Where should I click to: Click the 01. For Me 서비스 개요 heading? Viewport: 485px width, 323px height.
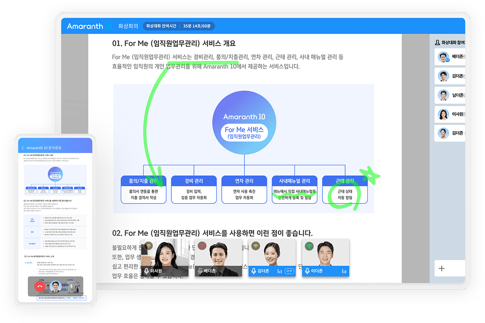(x=174, y=43)
